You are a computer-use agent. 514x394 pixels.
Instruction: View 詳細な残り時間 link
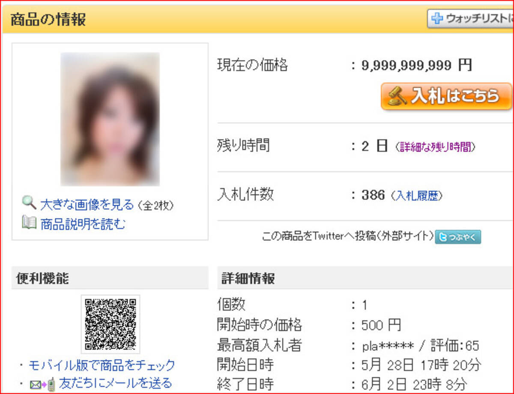click(435, 147)
